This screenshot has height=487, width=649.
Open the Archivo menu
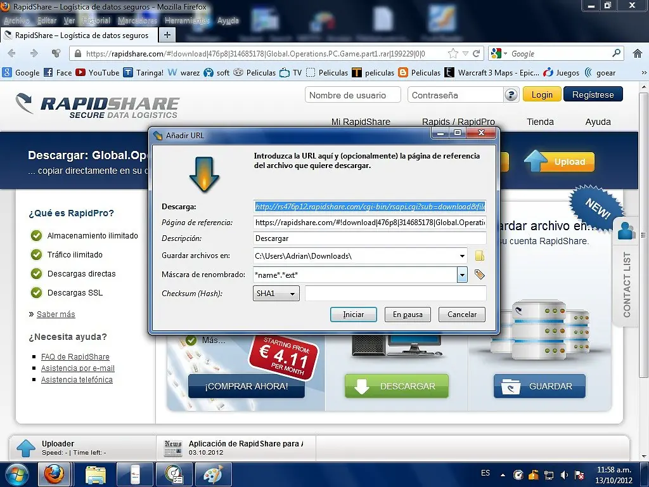click(16, 20)
